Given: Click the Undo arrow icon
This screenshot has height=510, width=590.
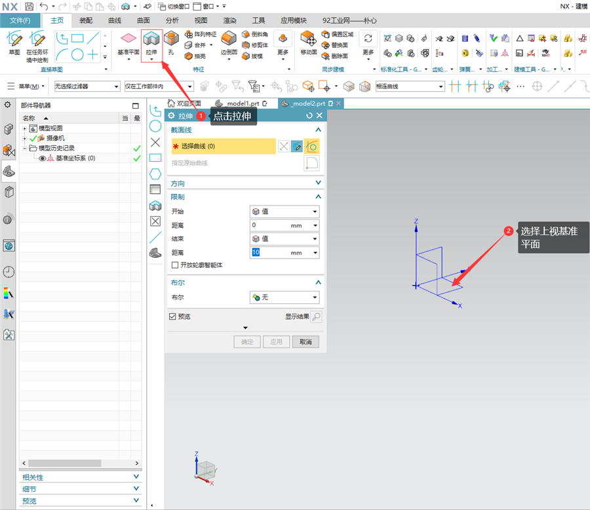Looking at the screenshot, I should (x=44, y=7).
